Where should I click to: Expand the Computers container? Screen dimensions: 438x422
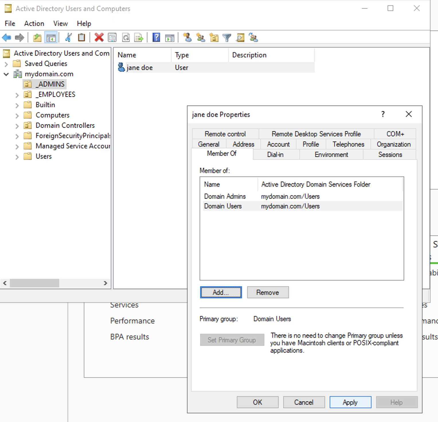point(17,115)
